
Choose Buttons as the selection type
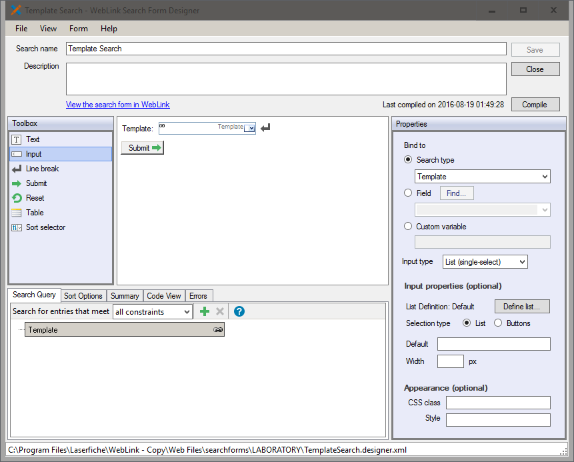pos(498,323)
